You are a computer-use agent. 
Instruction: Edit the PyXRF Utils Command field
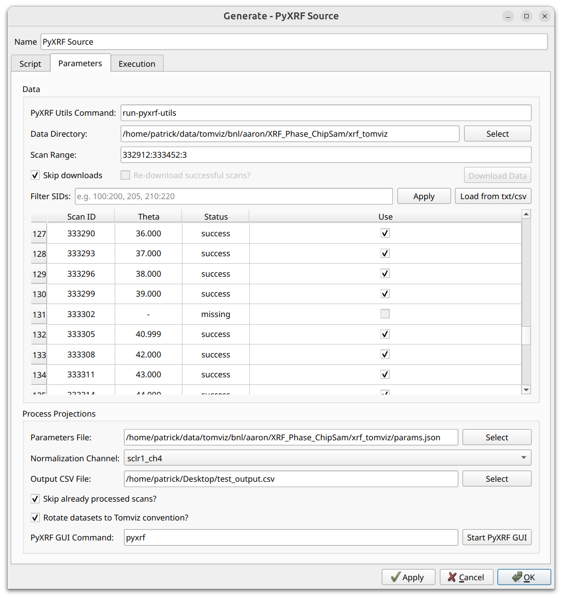[326, 113]
